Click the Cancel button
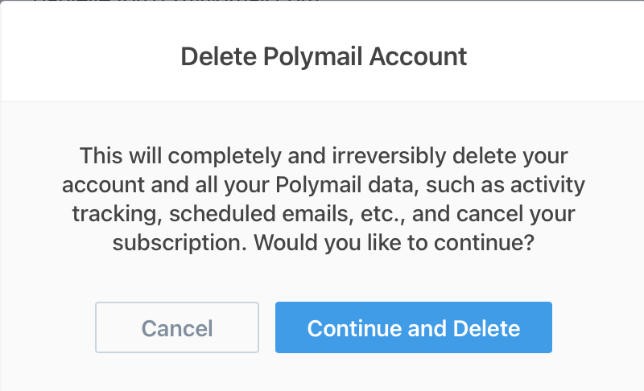 177,327
